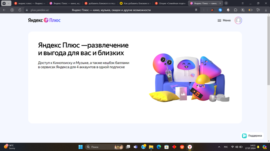
Task: Click the Яндекс Плюс logo
Action: (44, 20)
